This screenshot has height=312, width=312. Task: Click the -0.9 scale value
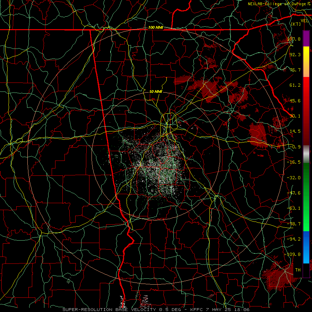click(295, 147)
